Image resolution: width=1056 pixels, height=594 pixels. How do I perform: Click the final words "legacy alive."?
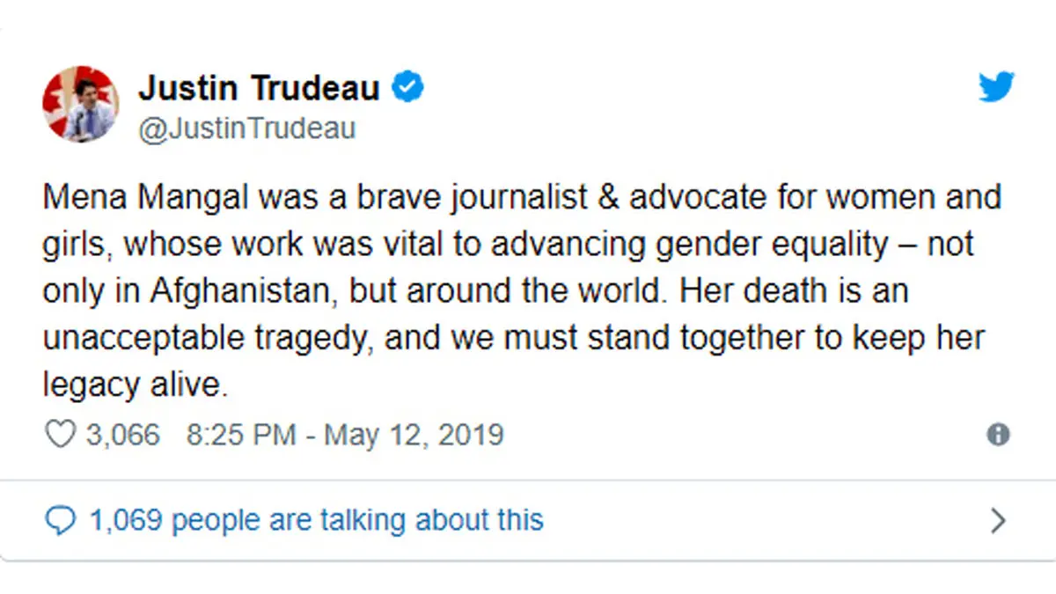136,386
